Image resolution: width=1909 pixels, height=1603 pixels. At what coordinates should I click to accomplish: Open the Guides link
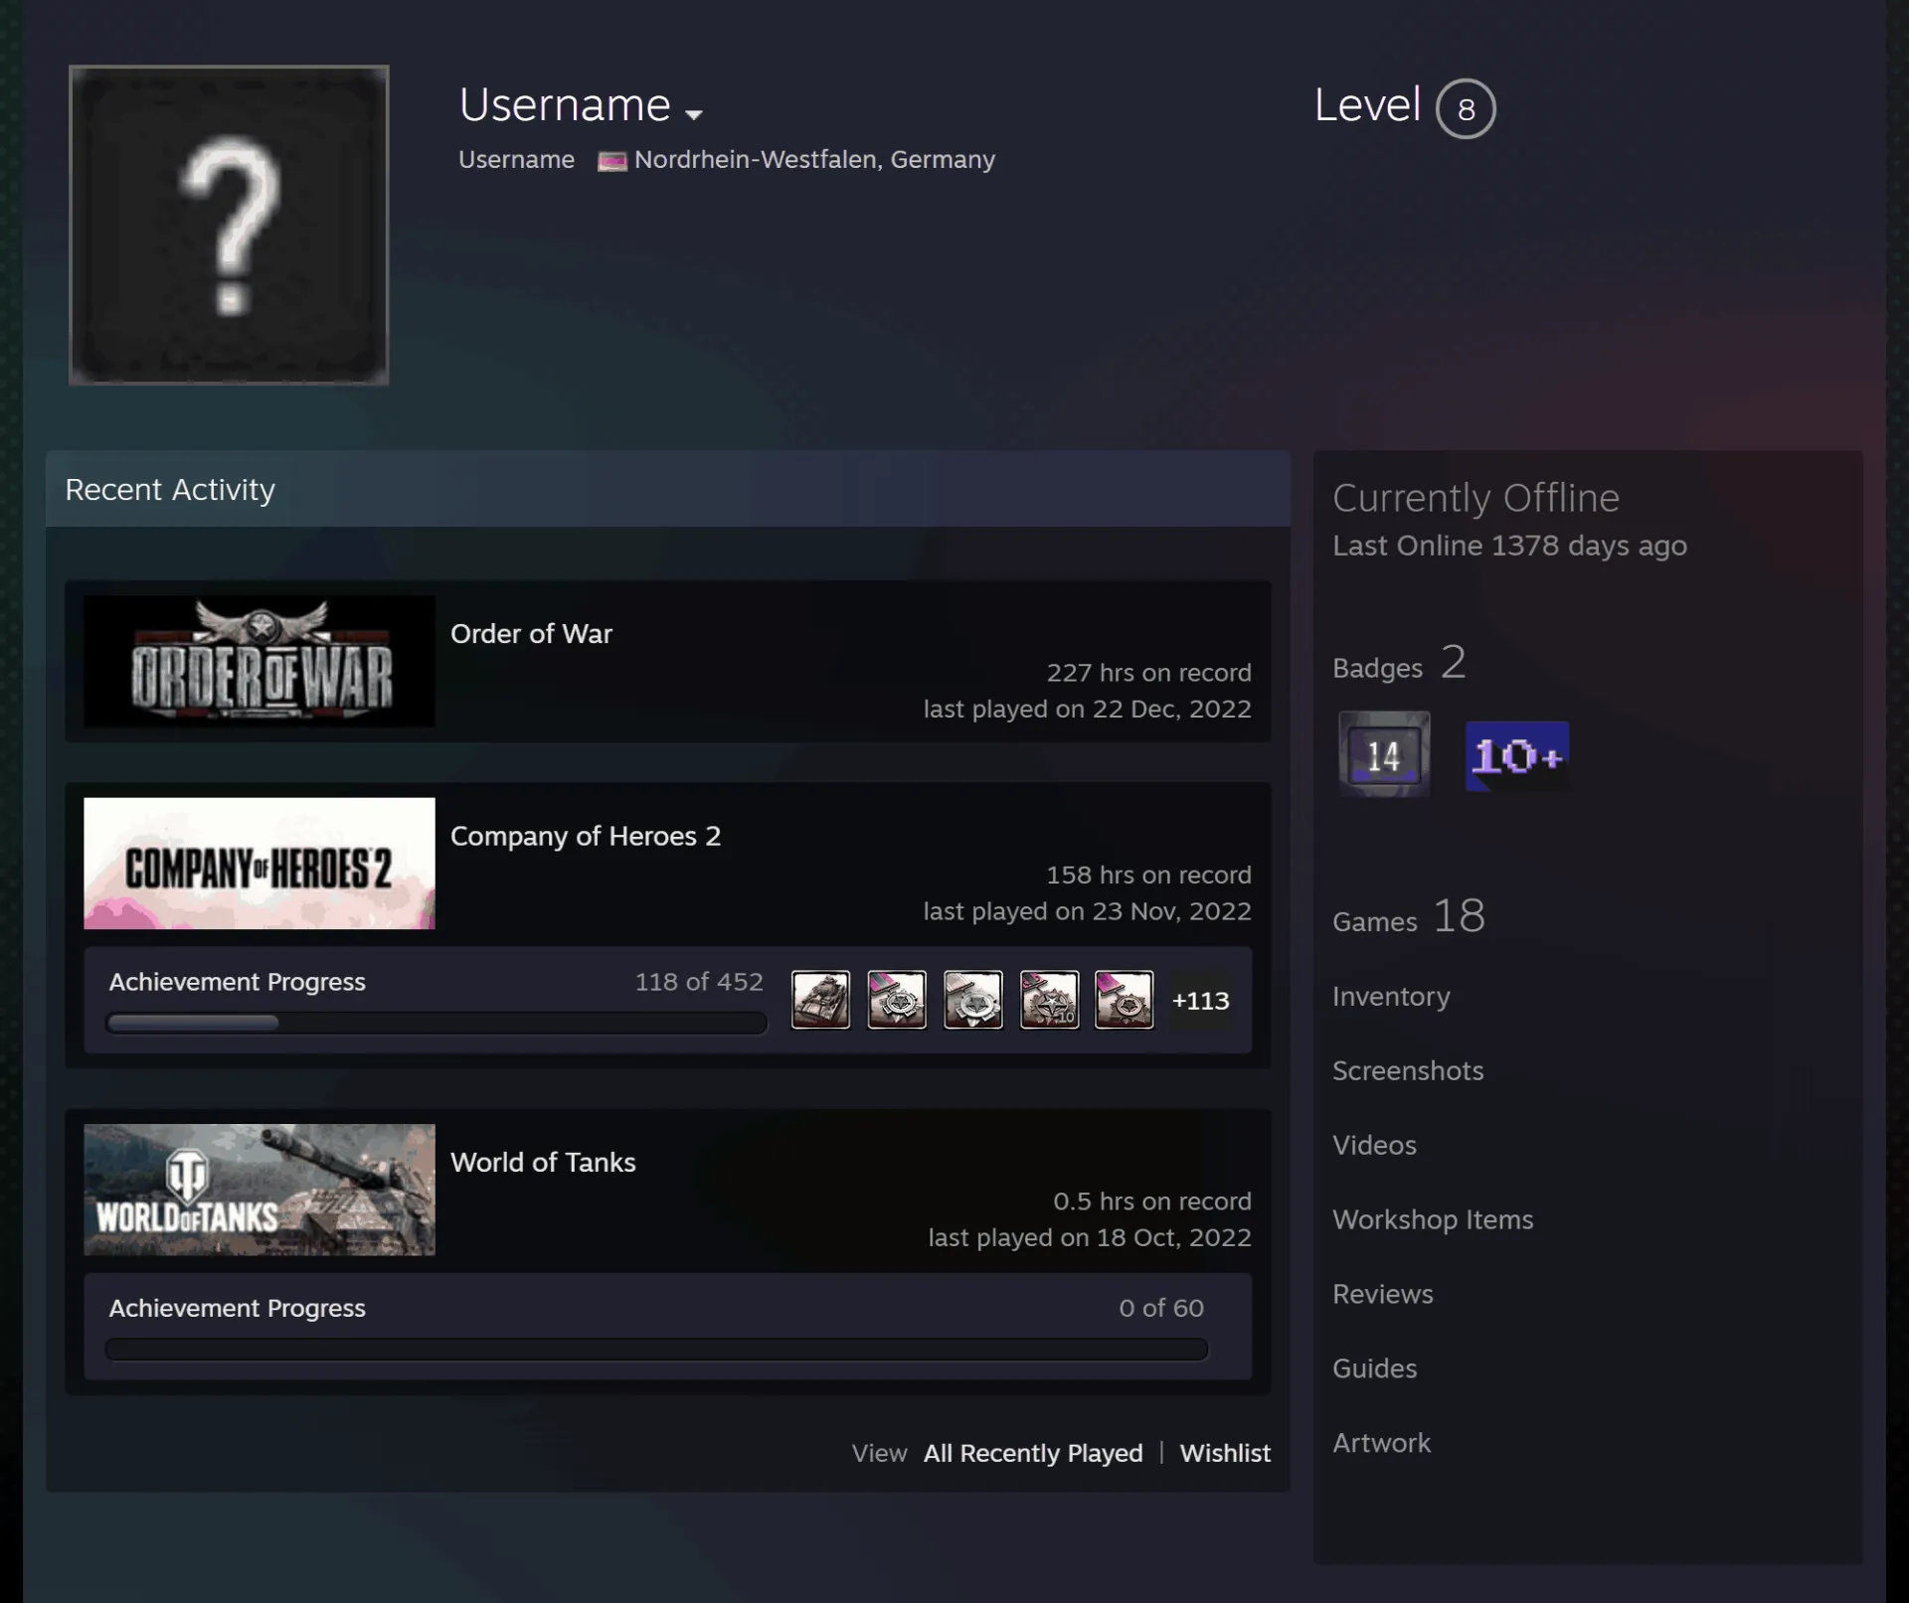1374,1369
